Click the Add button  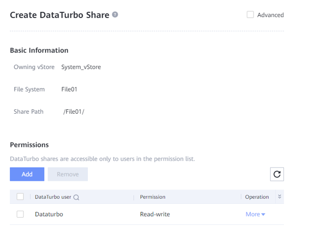(x=27, y=174)
